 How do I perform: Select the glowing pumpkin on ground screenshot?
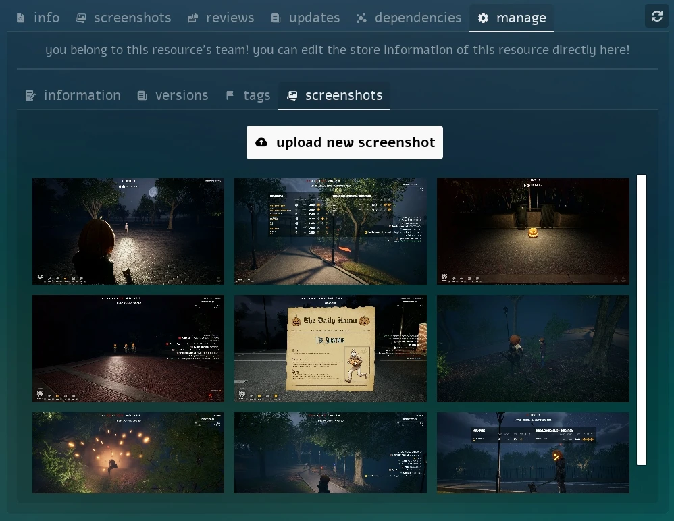[533, 231]
